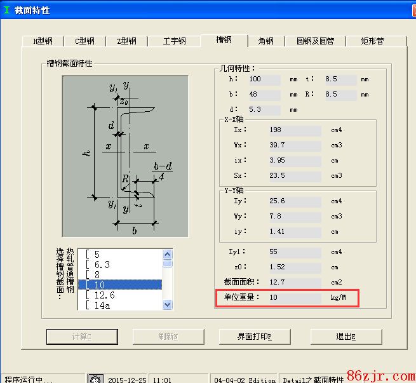Select the 矩形管 tab

(372, 41)
